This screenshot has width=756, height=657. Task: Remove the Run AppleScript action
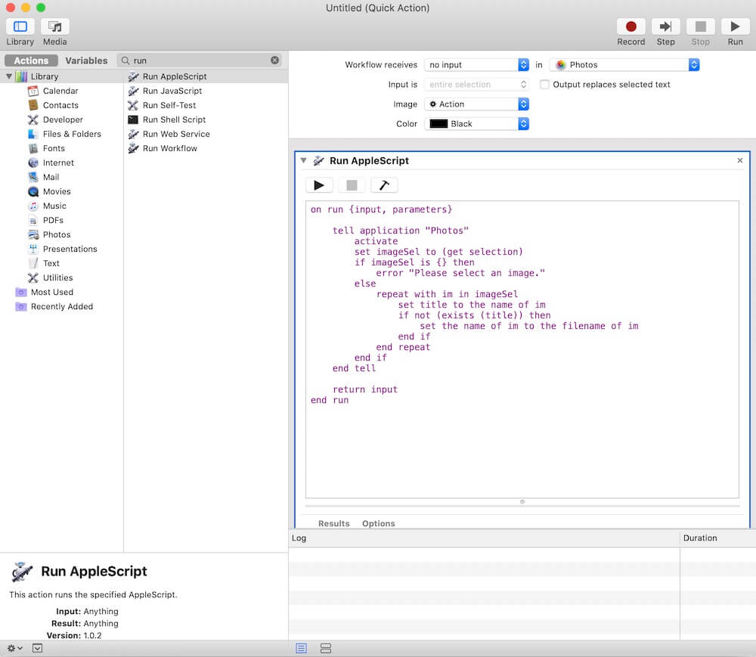740,160
